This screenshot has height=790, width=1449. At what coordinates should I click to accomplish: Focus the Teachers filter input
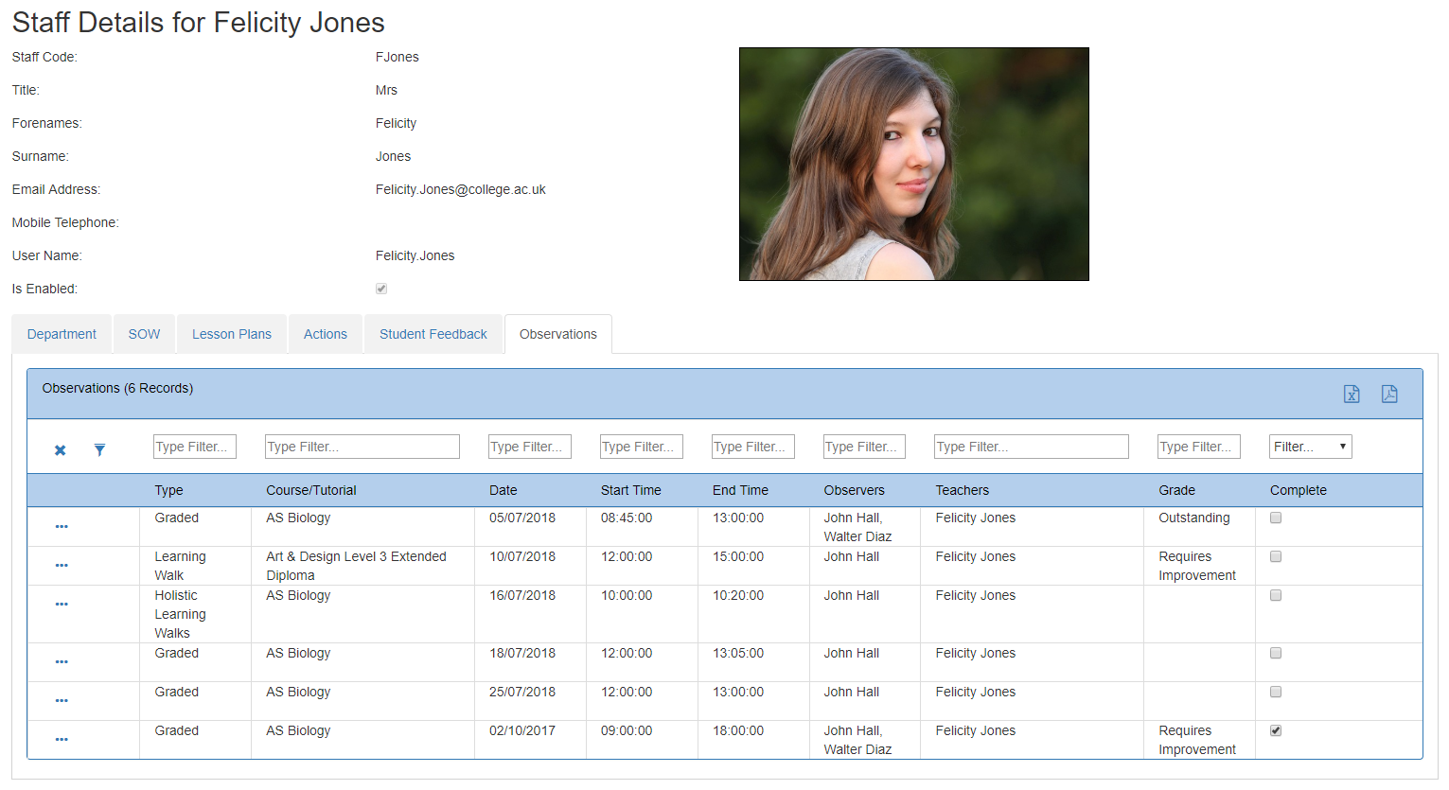[1032, 447]
